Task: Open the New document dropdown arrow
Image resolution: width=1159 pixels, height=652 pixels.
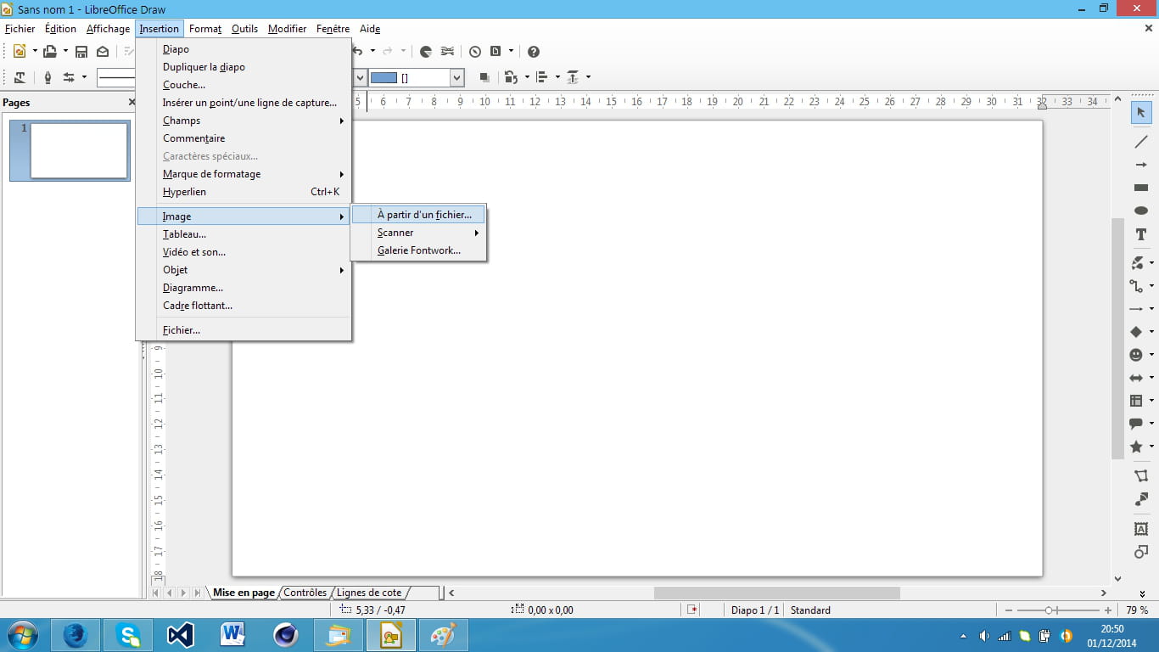Action: pyautogui.click(x=35, y=51)
